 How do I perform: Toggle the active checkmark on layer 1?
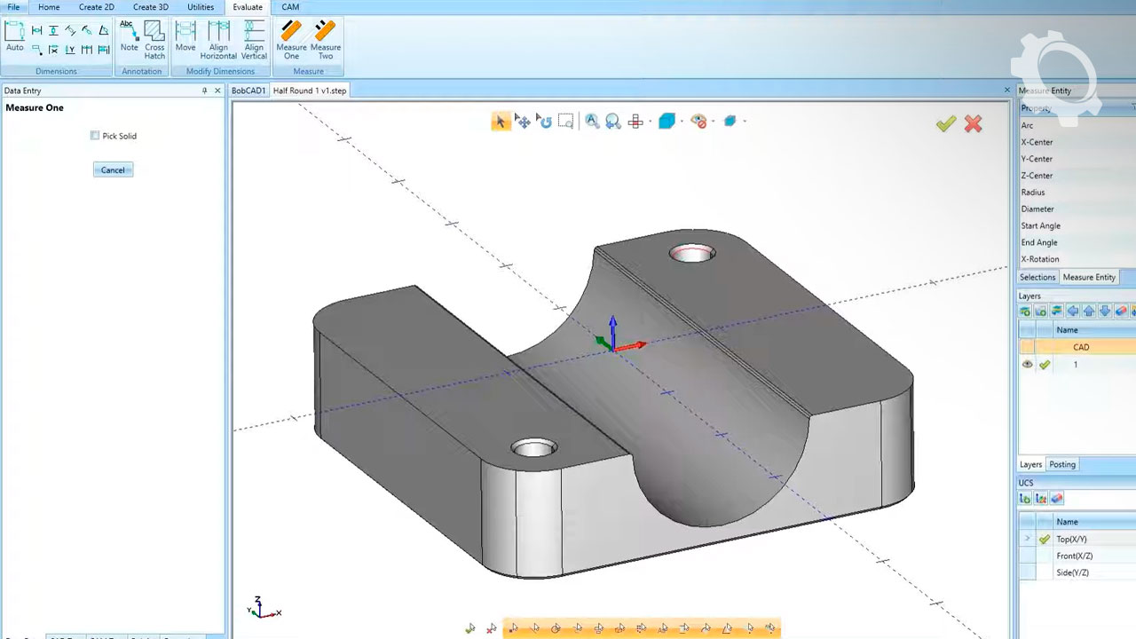(x=1045, y=365)
